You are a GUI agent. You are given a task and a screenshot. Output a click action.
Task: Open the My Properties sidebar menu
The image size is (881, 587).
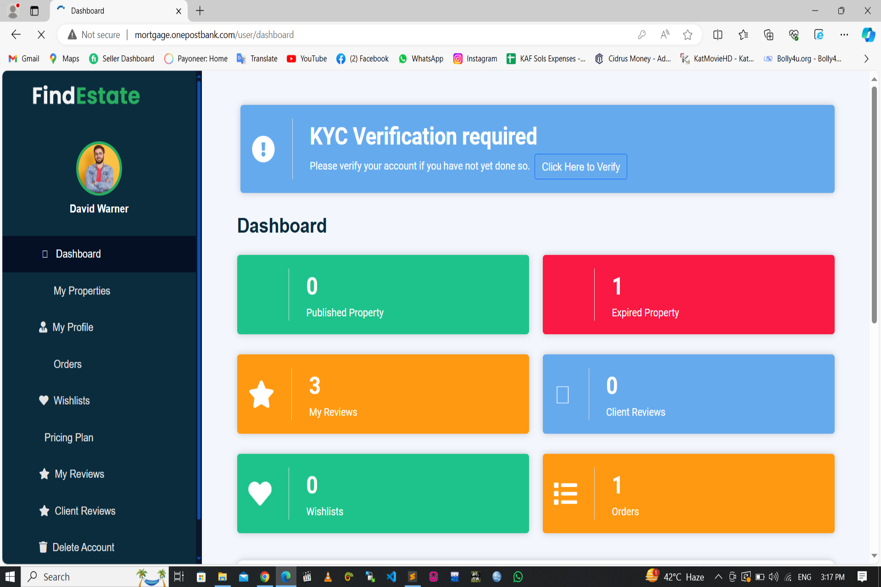pyautogui.click(x=82, y=291)
